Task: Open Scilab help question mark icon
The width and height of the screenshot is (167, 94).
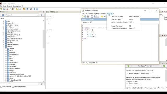Action: (x=37, y=9)
